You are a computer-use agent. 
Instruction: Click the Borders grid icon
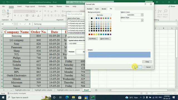[27, 16]
